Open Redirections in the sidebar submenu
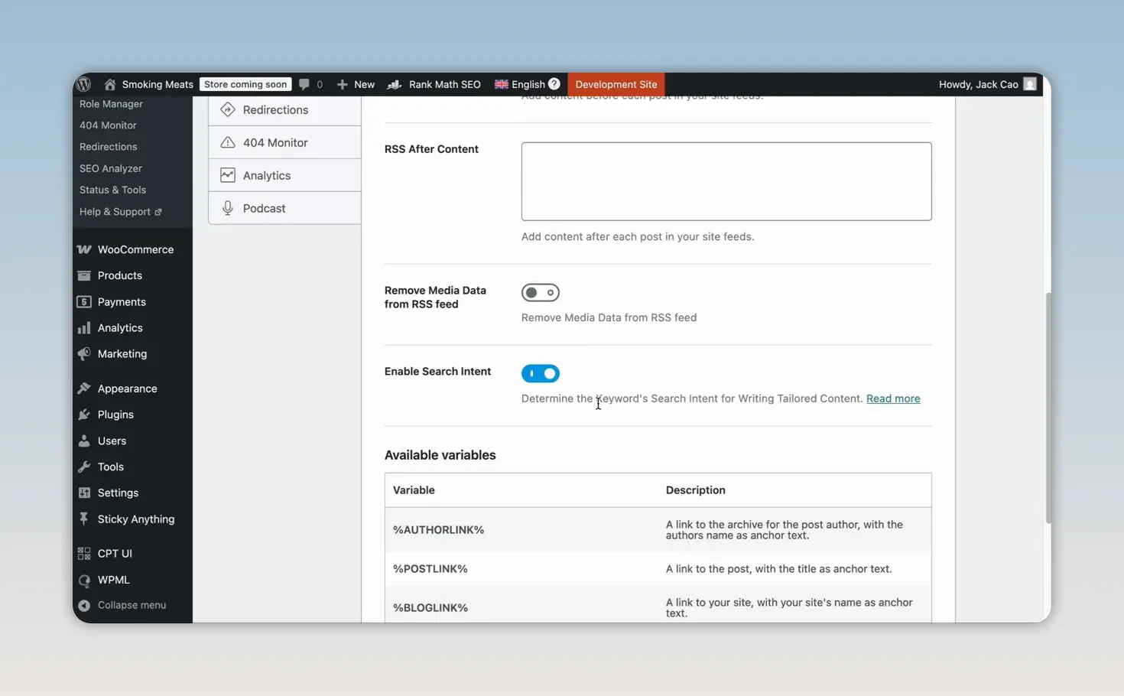This screenshot has height=696, width=1124. point(109,147)
